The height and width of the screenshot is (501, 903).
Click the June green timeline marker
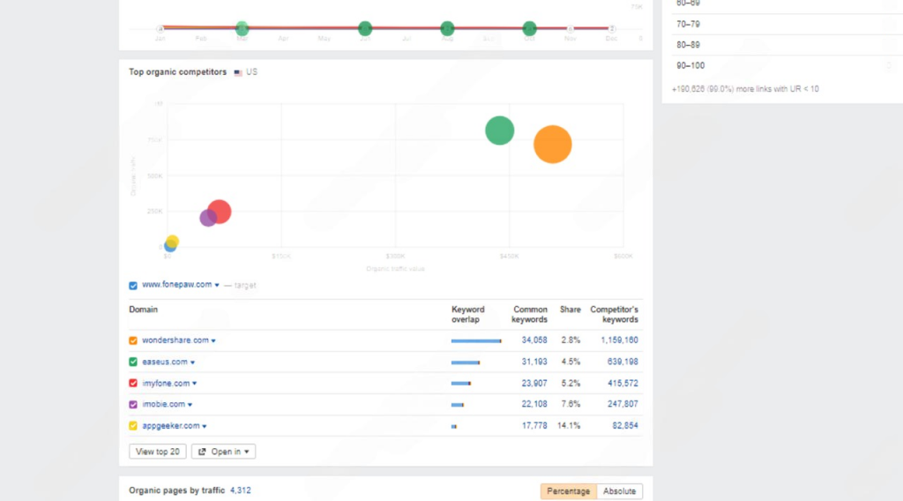[x=364, y=27]
